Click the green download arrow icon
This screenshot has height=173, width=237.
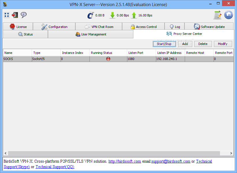112,15
